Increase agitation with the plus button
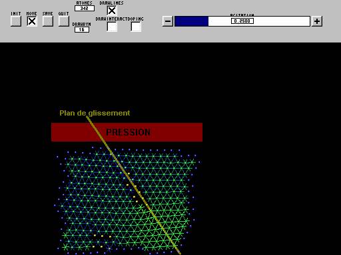 (317, 21)
